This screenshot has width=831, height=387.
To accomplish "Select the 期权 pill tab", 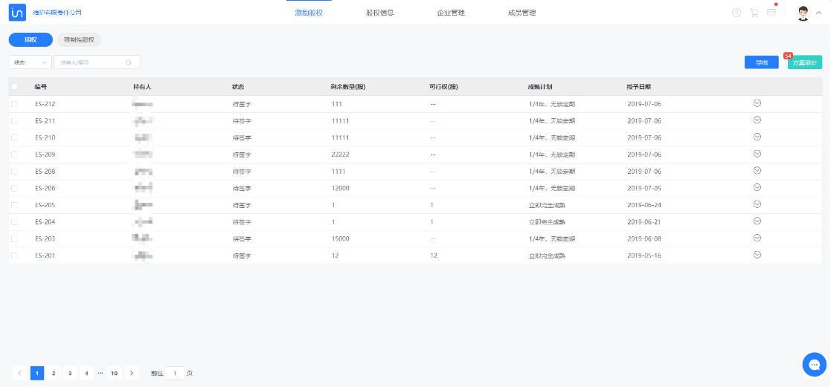I will point(31,39).
